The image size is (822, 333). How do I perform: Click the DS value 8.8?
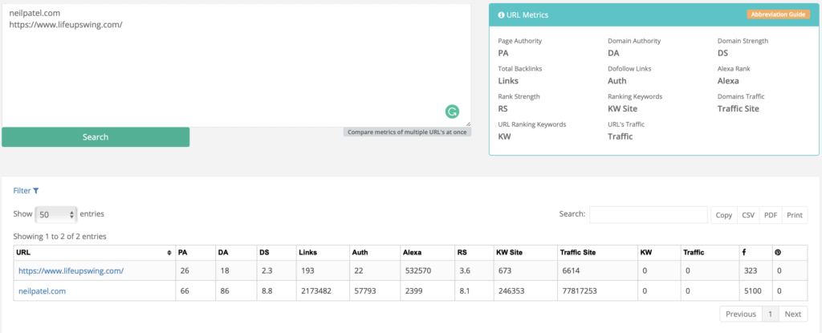click(267, 291)
